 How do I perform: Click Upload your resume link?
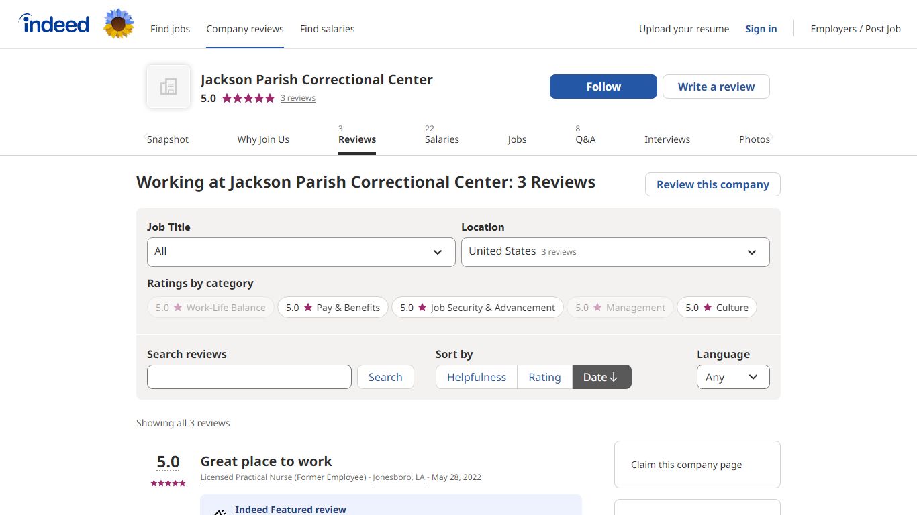pos(684,29)
